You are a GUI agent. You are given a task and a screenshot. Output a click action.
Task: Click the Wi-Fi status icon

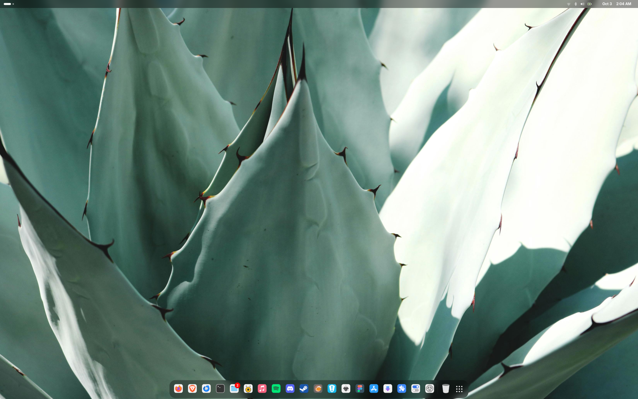pyautogui.click(x=568, y=4)
